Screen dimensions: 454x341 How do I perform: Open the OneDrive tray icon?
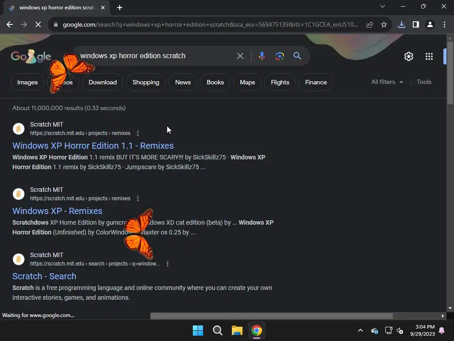click(x=374, y=330)
